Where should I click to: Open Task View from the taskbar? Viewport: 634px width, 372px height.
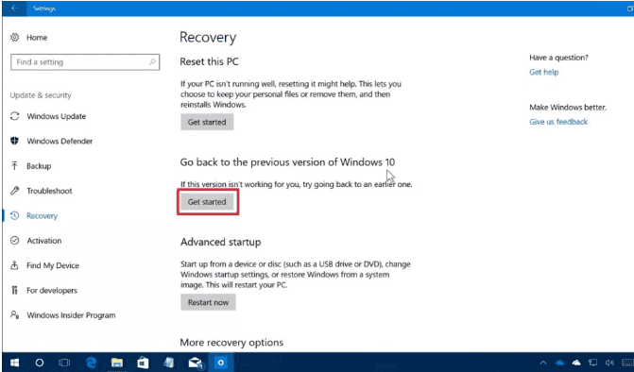tap(64, 363)
